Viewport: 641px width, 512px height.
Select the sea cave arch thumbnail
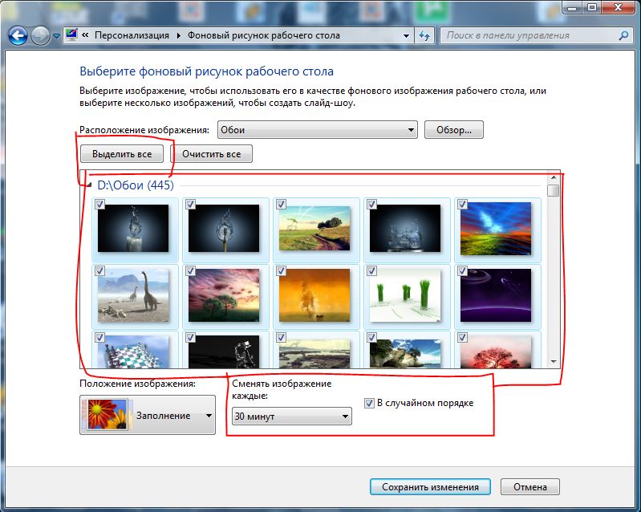(405, 354)
